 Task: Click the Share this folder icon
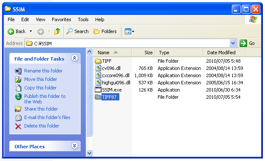pyautogui.click(x=18, y=109)
